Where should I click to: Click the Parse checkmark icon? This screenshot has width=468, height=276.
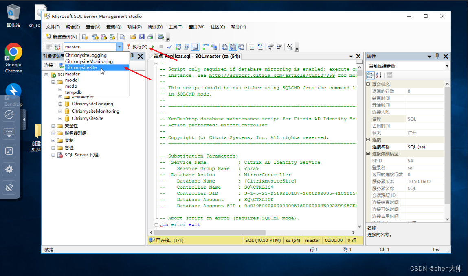[169, 47]
